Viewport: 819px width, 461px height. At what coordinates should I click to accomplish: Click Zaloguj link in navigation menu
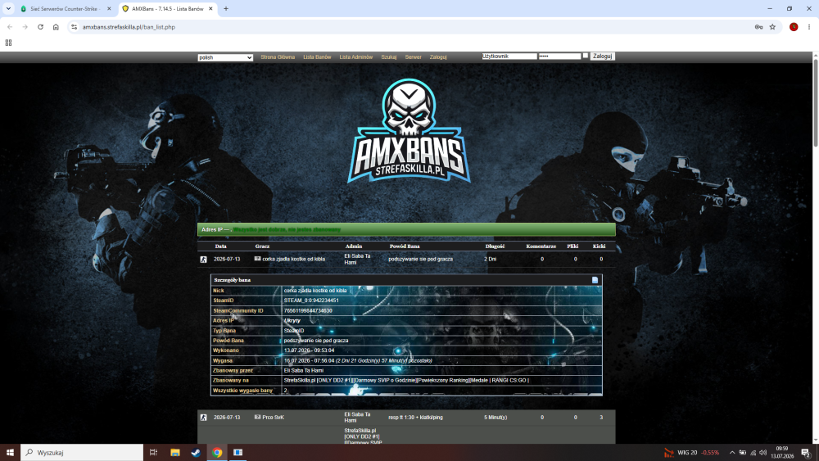pos(438,56)
